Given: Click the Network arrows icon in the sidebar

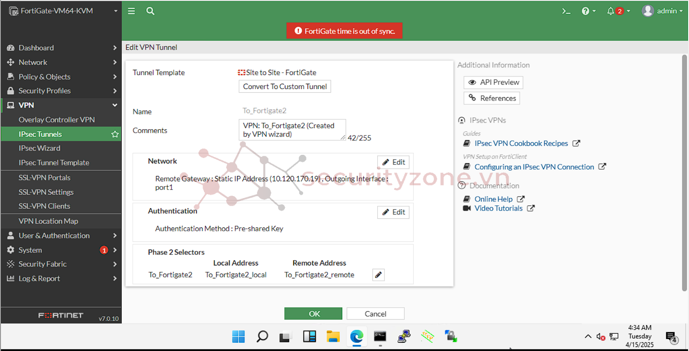Looking at the screenshot, I should [x=11, y=63].
